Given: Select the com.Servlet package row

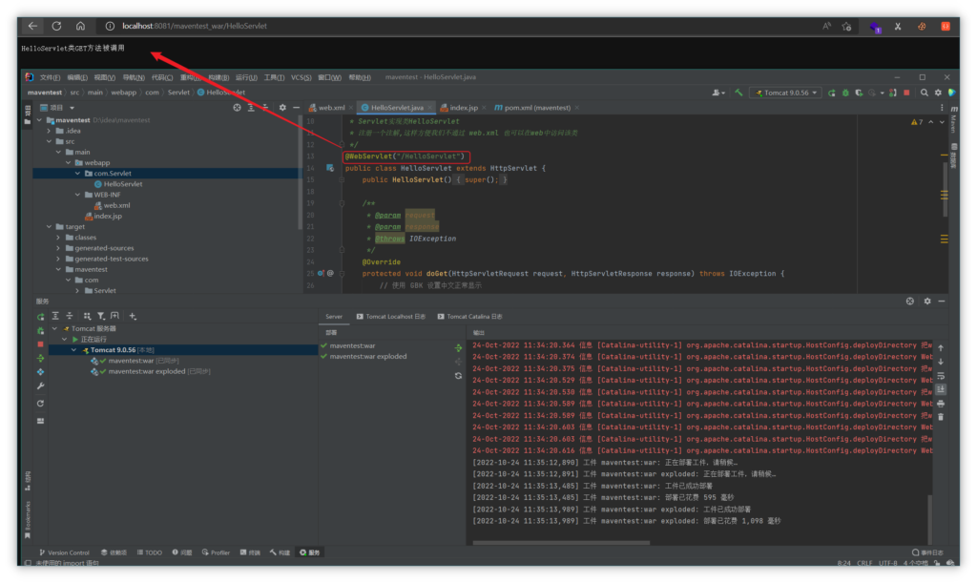Looking at the screenshot, I should (x=166, y=174).
